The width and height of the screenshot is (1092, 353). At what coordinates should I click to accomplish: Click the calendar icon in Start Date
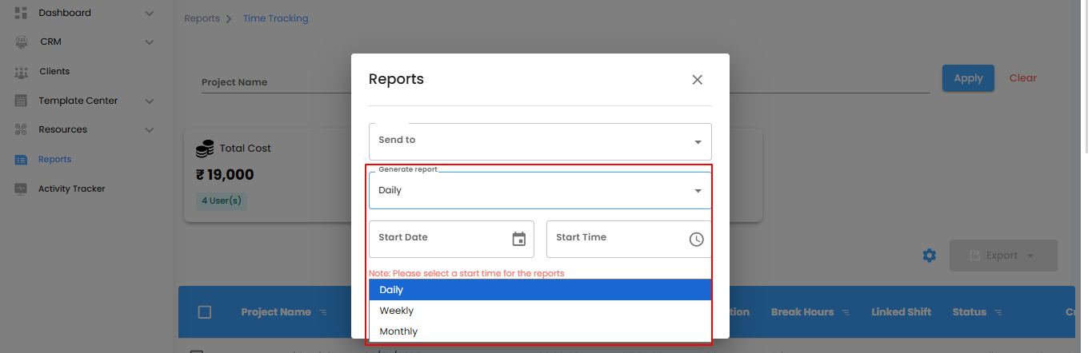coord(518,239)
